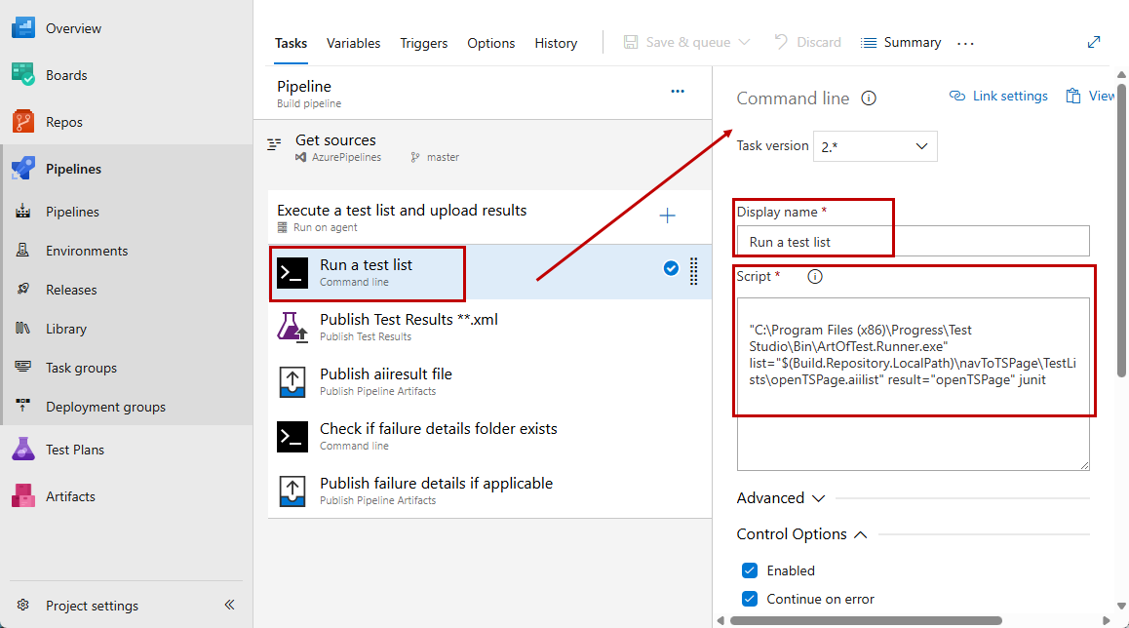
Task: Click the Artifacts icon
Action: pyautogui.click(x=23, y=495)
